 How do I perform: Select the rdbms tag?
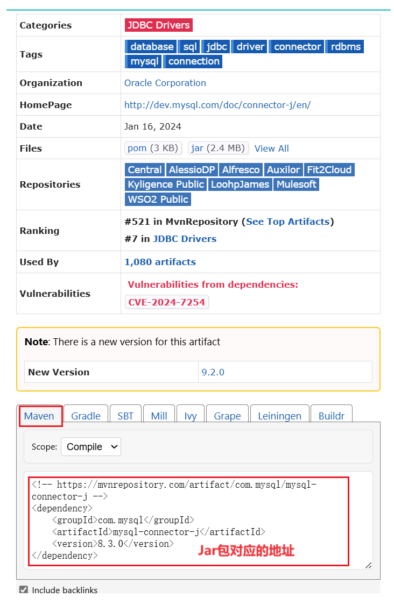[x=345, y=47]
